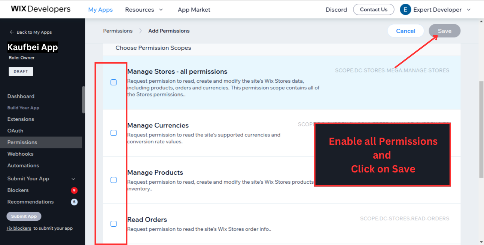Open the Resources dropdown menu

(144, 10)
